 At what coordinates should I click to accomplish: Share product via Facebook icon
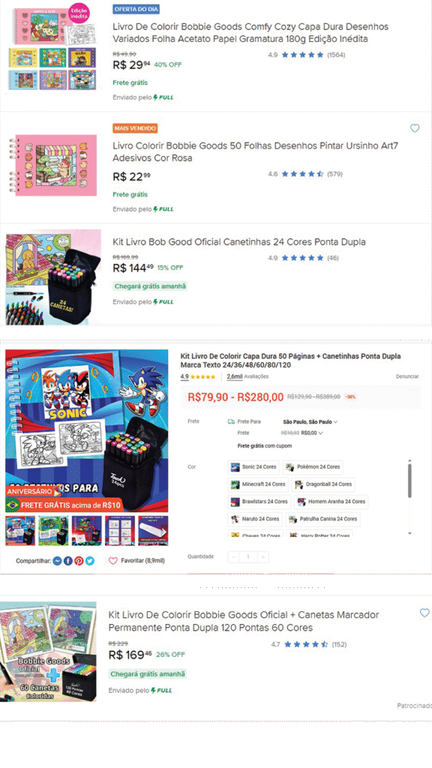[68, 561]
